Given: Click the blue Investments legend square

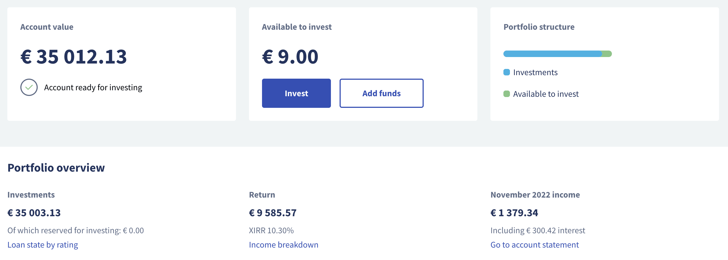Looking at the screenshot, I should (x=506, y=72).
